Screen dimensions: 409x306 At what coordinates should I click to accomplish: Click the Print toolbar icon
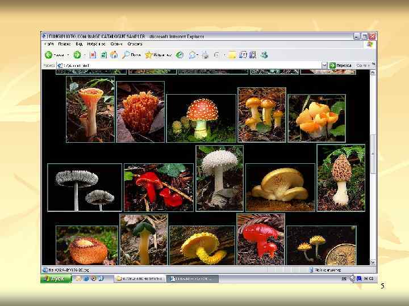pyautogui.click(x=206, y=55)
